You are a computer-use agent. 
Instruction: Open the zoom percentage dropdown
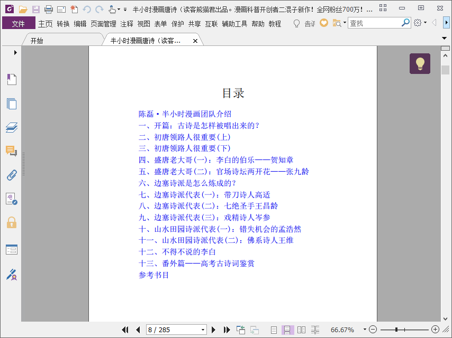point(365,330)
